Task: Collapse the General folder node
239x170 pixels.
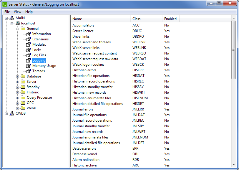Action: click(18, 29)
